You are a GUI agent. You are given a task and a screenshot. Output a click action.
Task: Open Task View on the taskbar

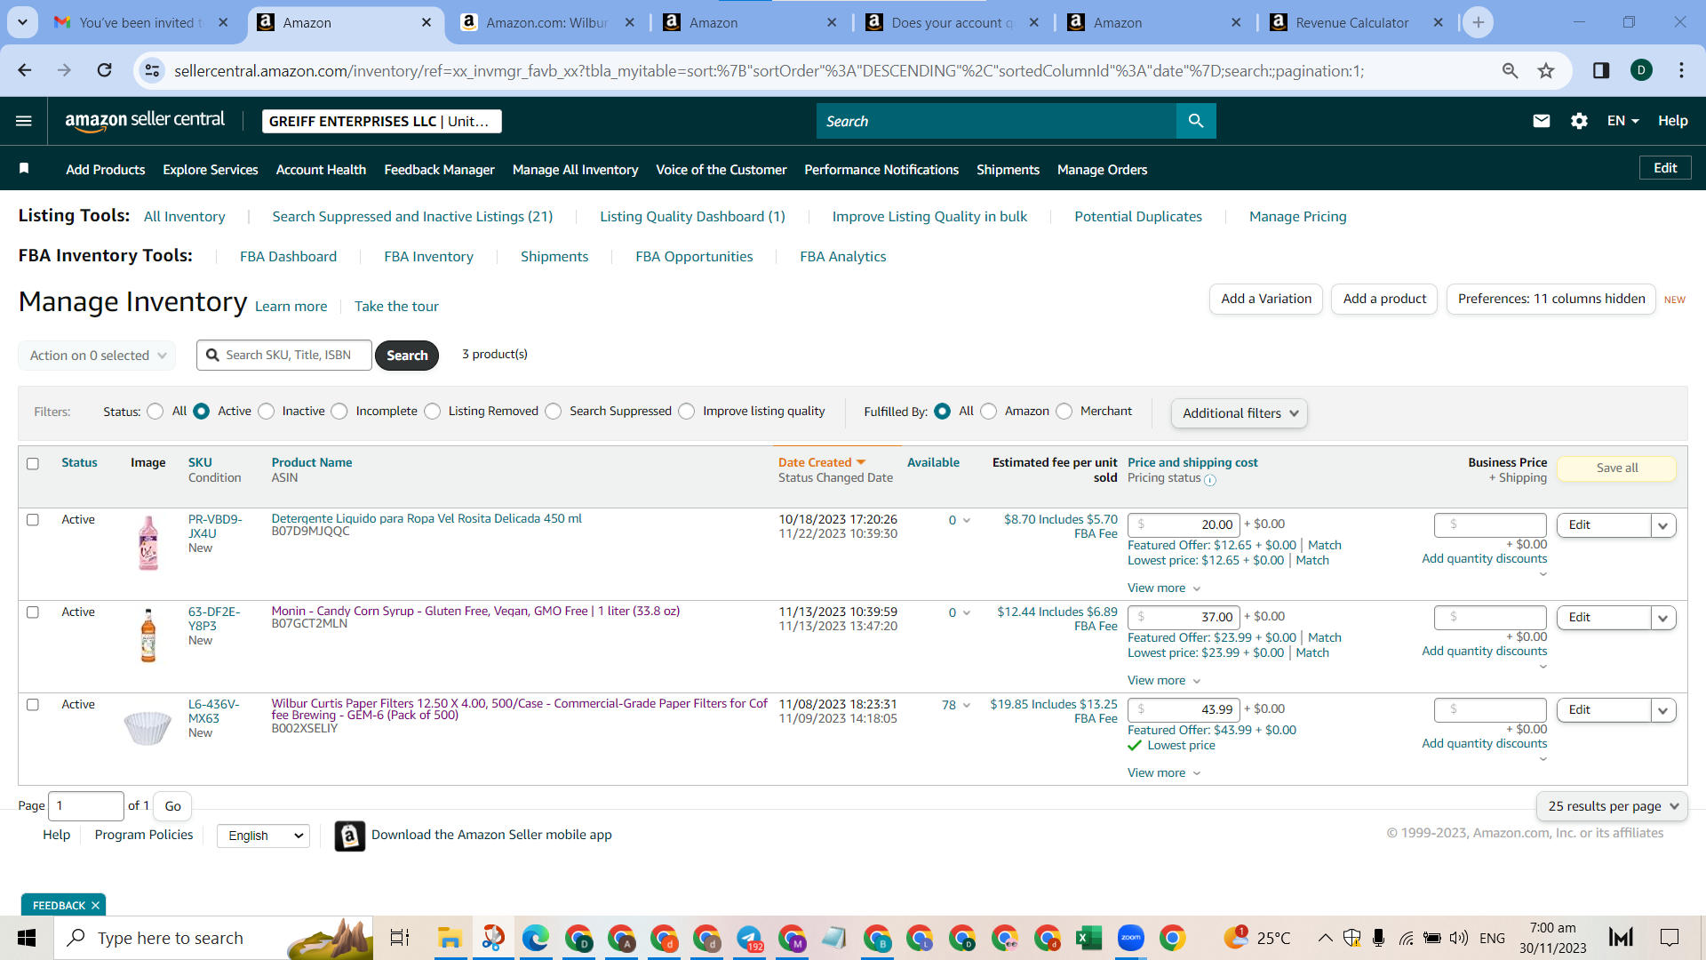click(400, 938)
